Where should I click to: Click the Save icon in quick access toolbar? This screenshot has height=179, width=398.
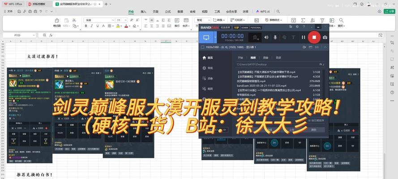tap(19, 11)
